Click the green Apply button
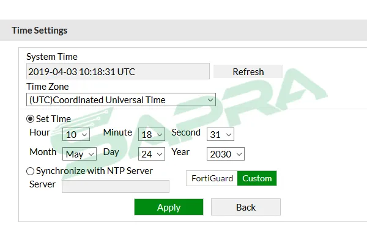The width and height of the screenshot is (367, 246). click(169, 207)
